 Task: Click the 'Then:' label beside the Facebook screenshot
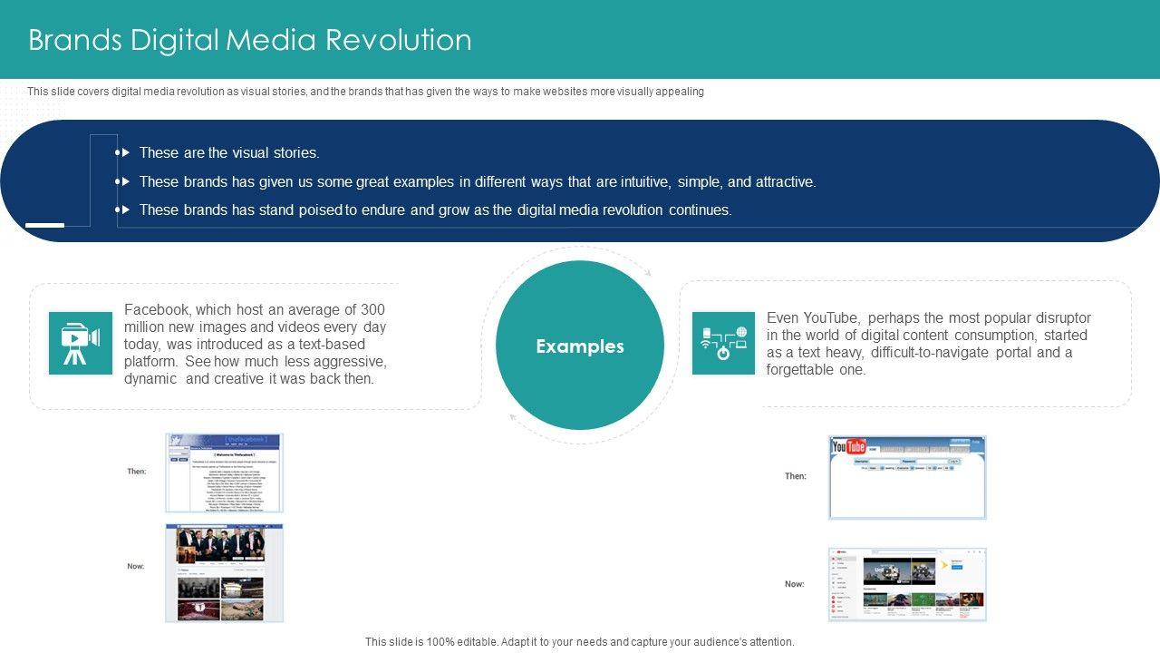pyautogui.click(x=137, y=472)
